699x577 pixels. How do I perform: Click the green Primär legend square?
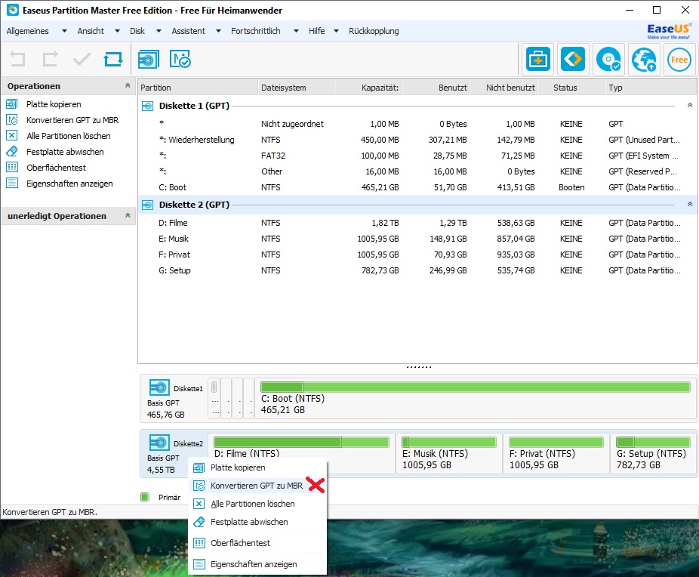[144, 497]
